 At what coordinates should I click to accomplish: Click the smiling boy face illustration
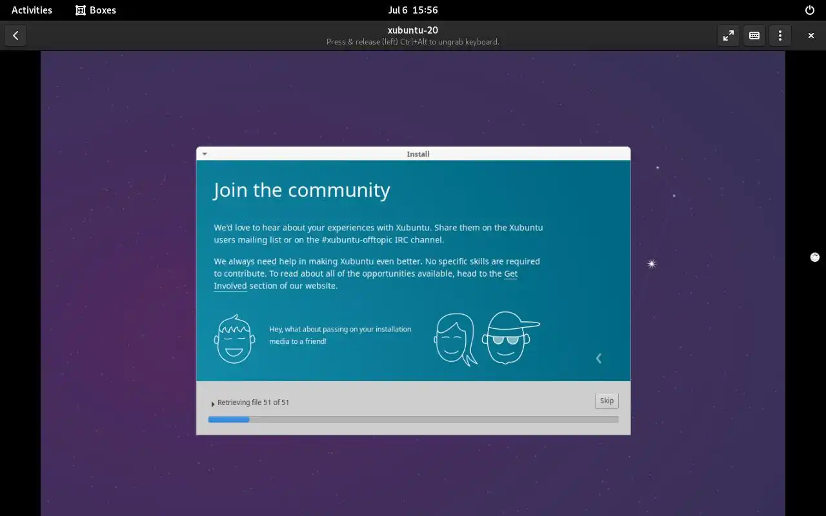[234, 339]
